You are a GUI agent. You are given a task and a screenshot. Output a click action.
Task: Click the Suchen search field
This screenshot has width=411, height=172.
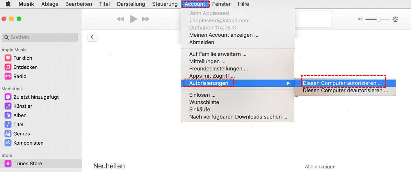coord(40,37)
